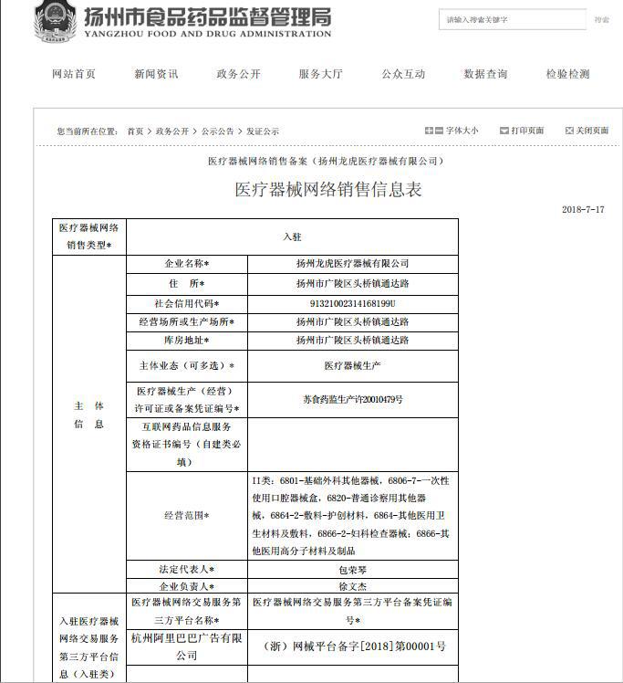Click the 搜索 search button
The width and height of the screenshot is (623, 683).
[x=602, y=19]
